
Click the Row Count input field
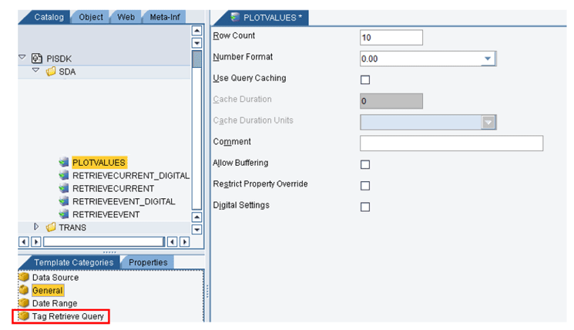point(391,37)
